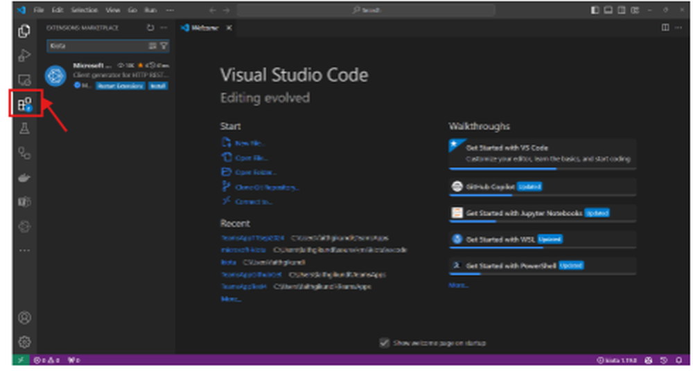
Task: Open the Edit menu
Action: (58, 10)
